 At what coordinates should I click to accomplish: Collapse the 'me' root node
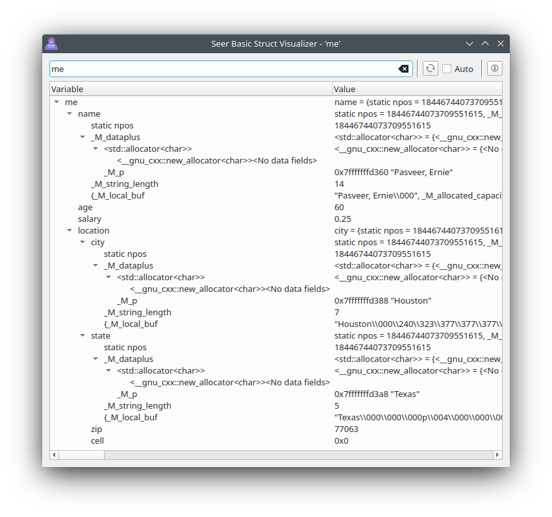pos(56,102)
